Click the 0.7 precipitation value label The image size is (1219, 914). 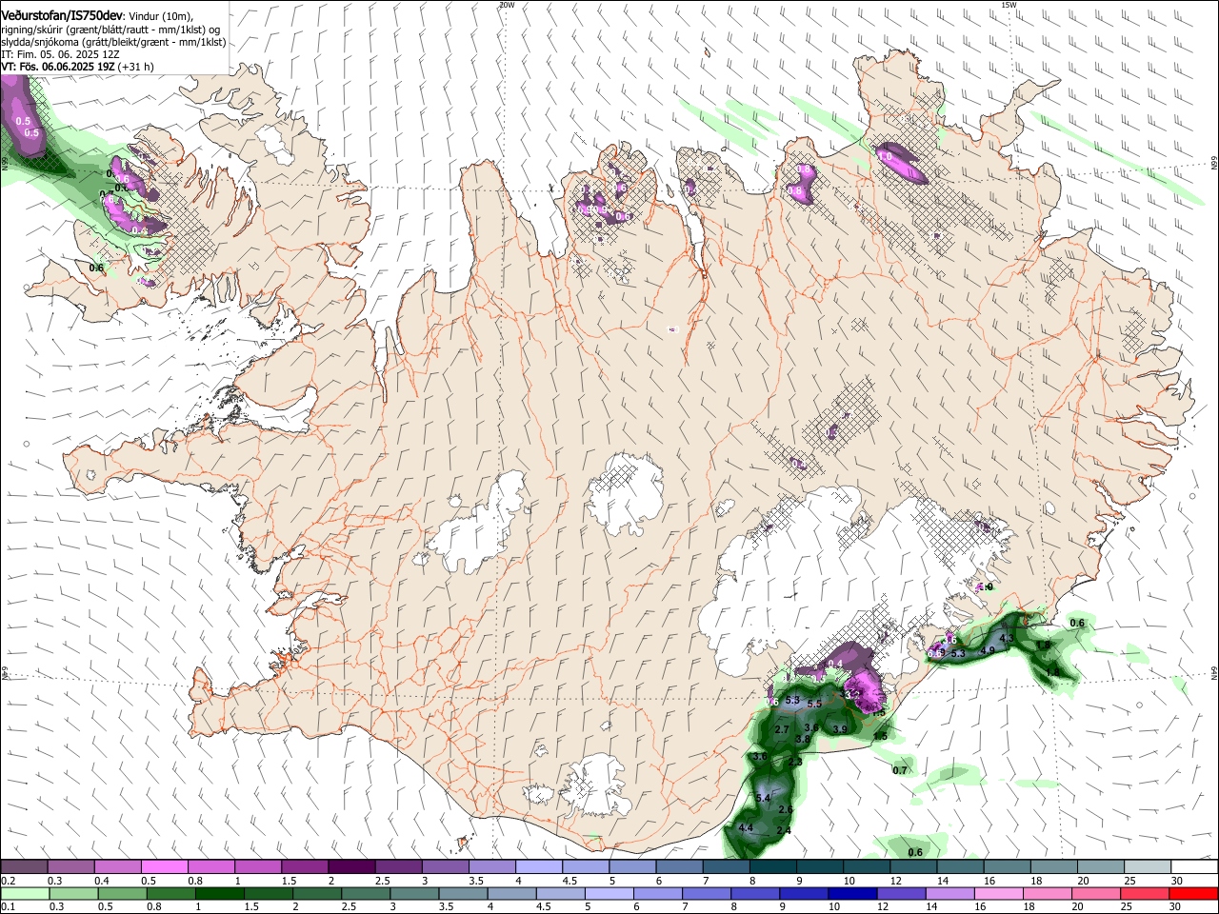point(900,770)
